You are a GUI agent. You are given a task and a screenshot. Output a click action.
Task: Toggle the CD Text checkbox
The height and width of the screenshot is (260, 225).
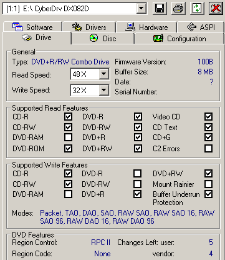point(208,127)
